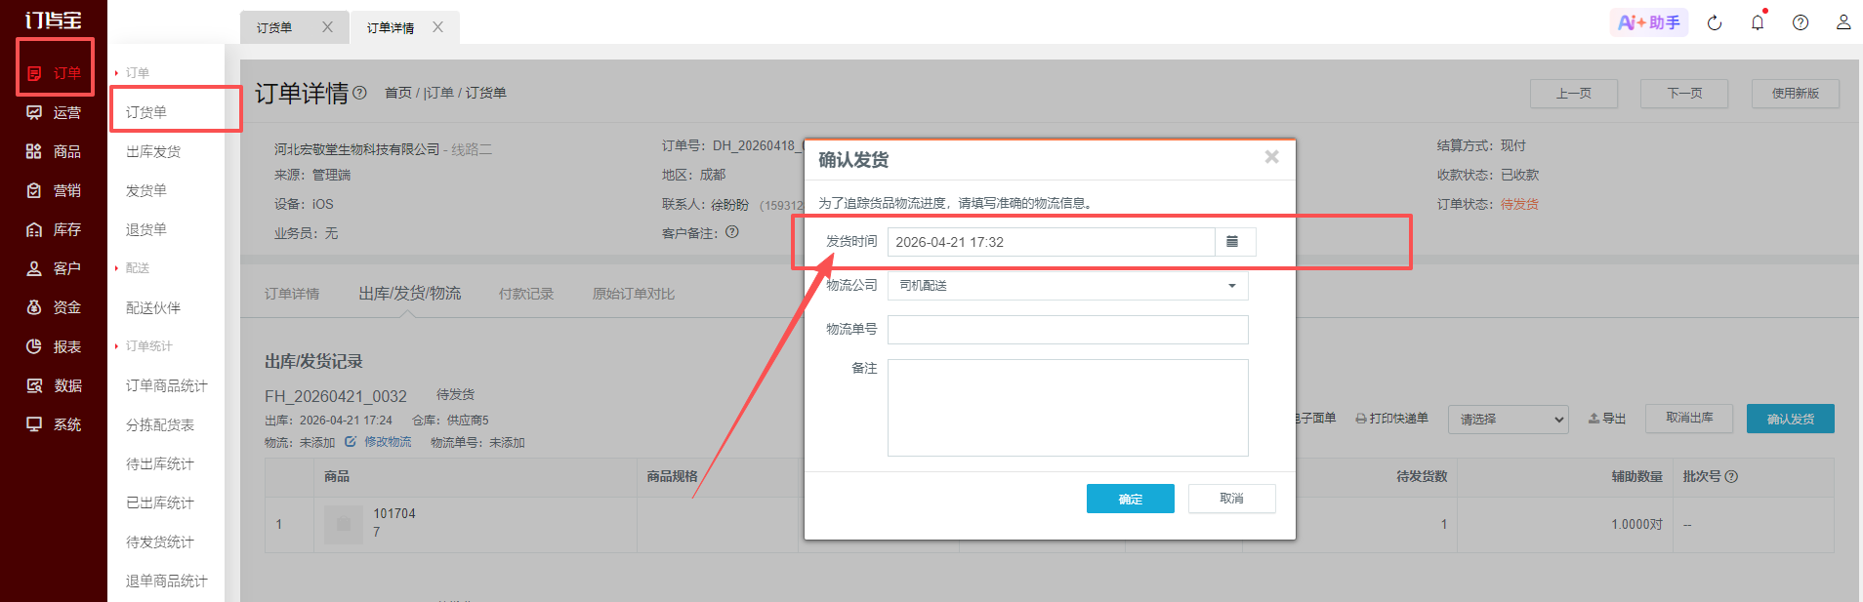Focus the 物流单号 input field
Viewport: 1863px width, 602px height.
click(x=1067, y=330)
